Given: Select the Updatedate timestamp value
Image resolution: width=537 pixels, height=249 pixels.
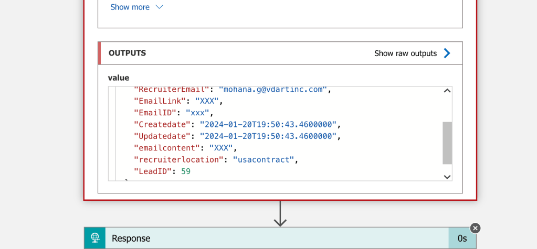Looking at the screenshot, I should (268, 136).
